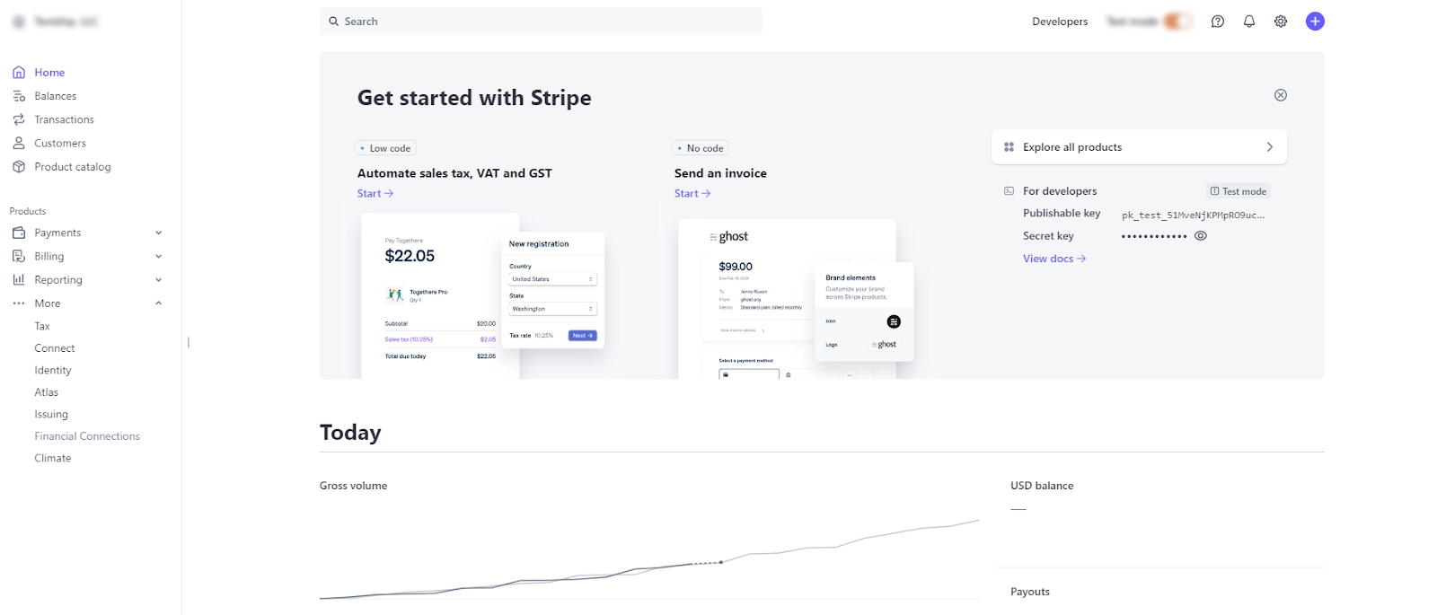
Task: Click the Search input field
Action: 541,22
